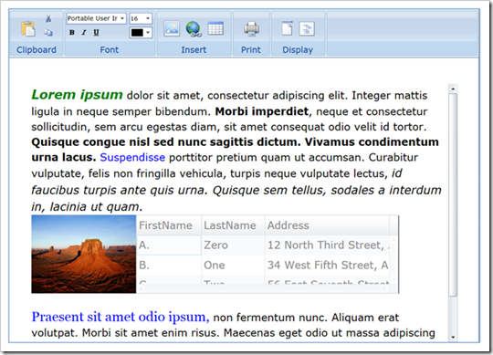Select the cell containing One

(x=233, y=266)
